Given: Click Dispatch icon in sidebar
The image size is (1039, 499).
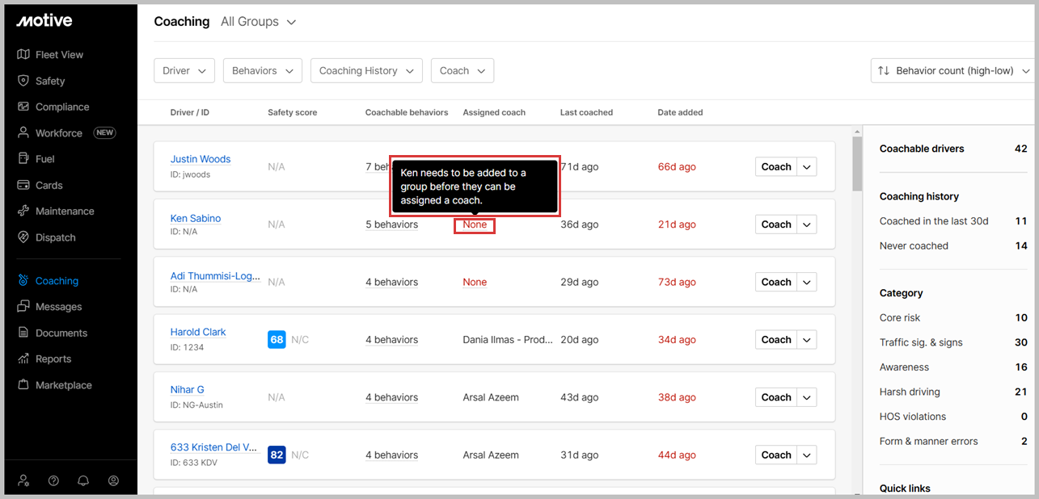Looking at the screenshot, I should (23, 237).
